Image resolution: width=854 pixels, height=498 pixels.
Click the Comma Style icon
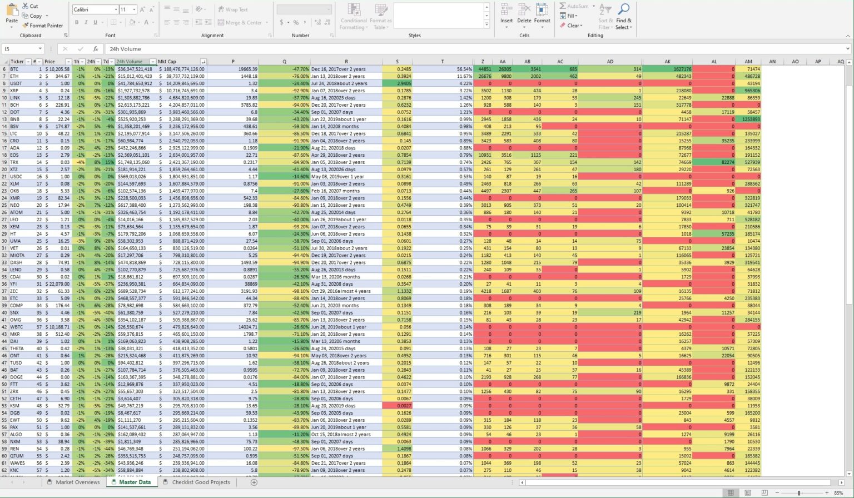pyautogui.click(x=304, y=22)
